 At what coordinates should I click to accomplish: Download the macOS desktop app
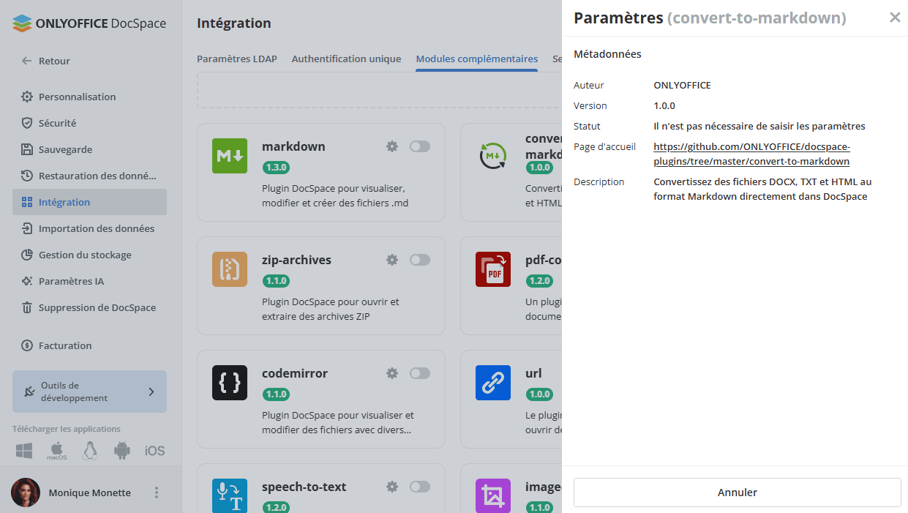57,451
